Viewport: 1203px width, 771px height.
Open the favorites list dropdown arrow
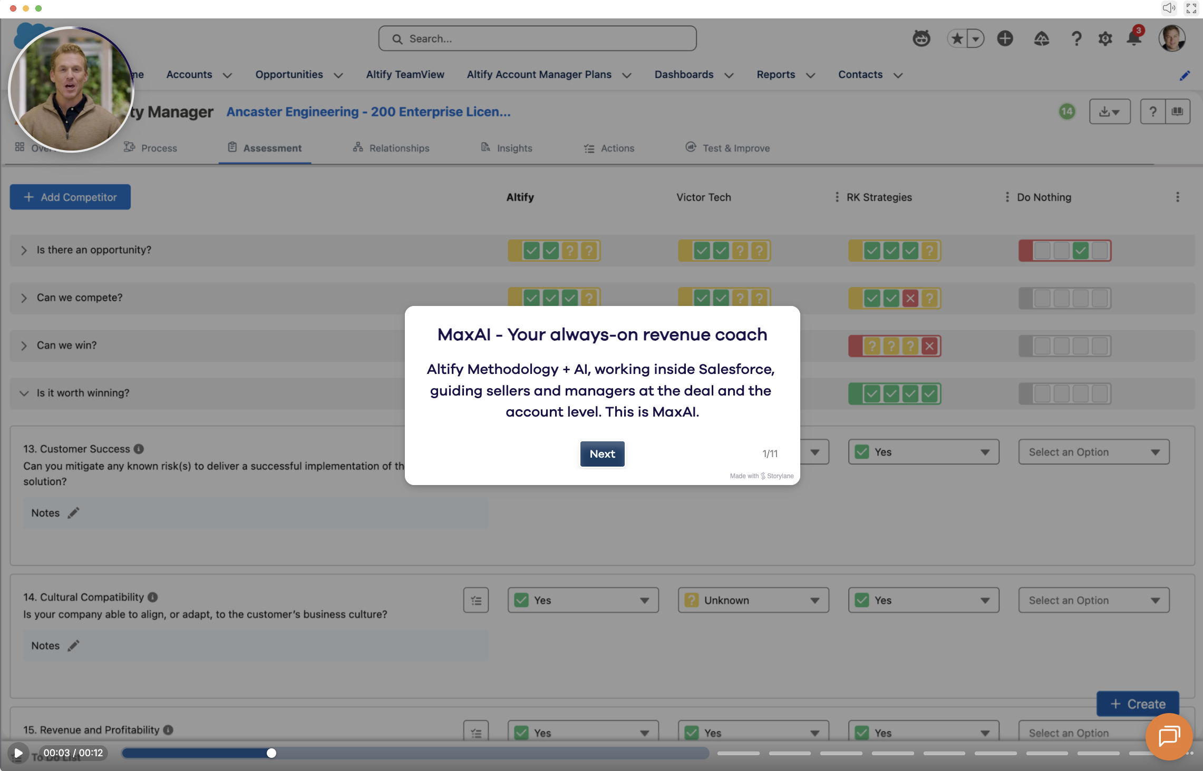976,38
